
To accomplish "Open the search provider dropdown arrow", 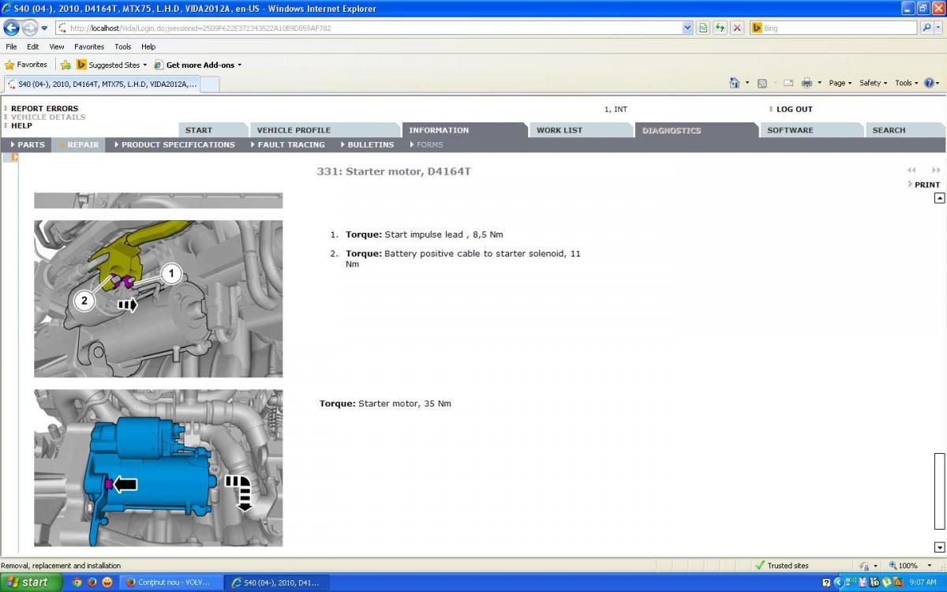I will pyautogui.click(x=938, y=28).
